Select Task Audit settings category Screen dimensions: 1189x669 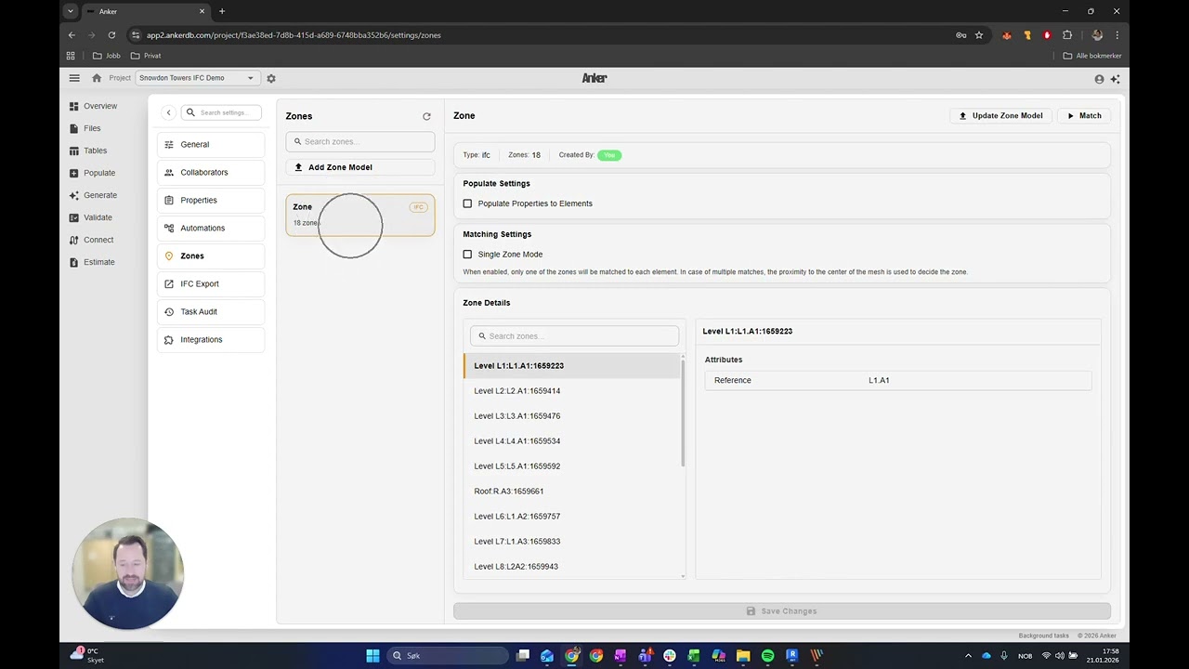click(x=211, y=311)
